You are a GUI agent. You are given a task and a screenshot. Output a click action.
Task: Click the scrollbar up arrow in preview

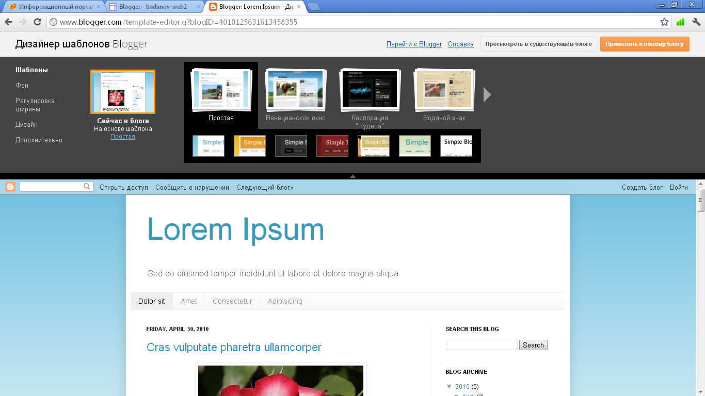pos(700,184)
